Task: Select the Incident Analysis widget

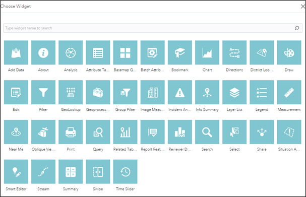Action: [180, 92]
